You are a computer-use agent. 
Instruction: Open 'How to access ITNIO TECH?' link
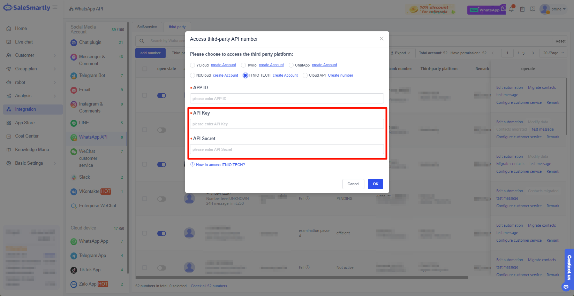[x=220, y=165]
